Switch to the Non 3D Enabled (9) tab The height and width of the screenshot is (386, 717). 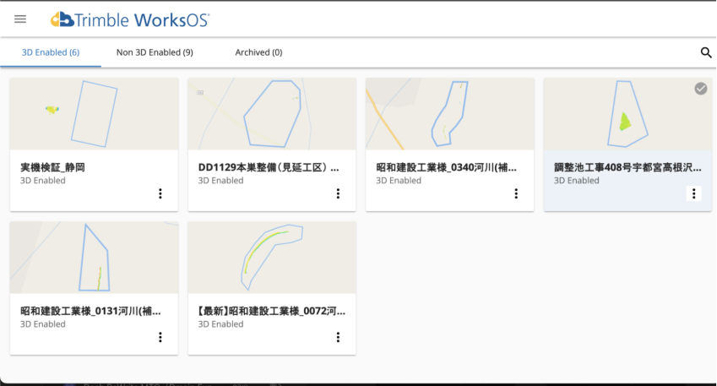point(155,52)
